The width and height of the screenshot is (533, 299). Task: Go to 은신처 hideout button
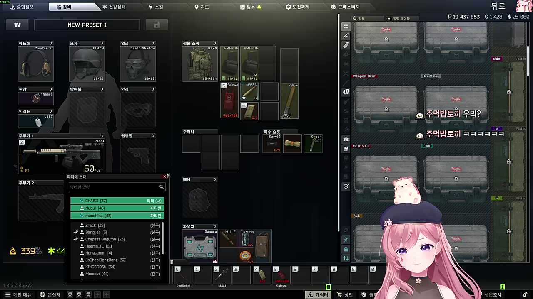coord(50,294)
